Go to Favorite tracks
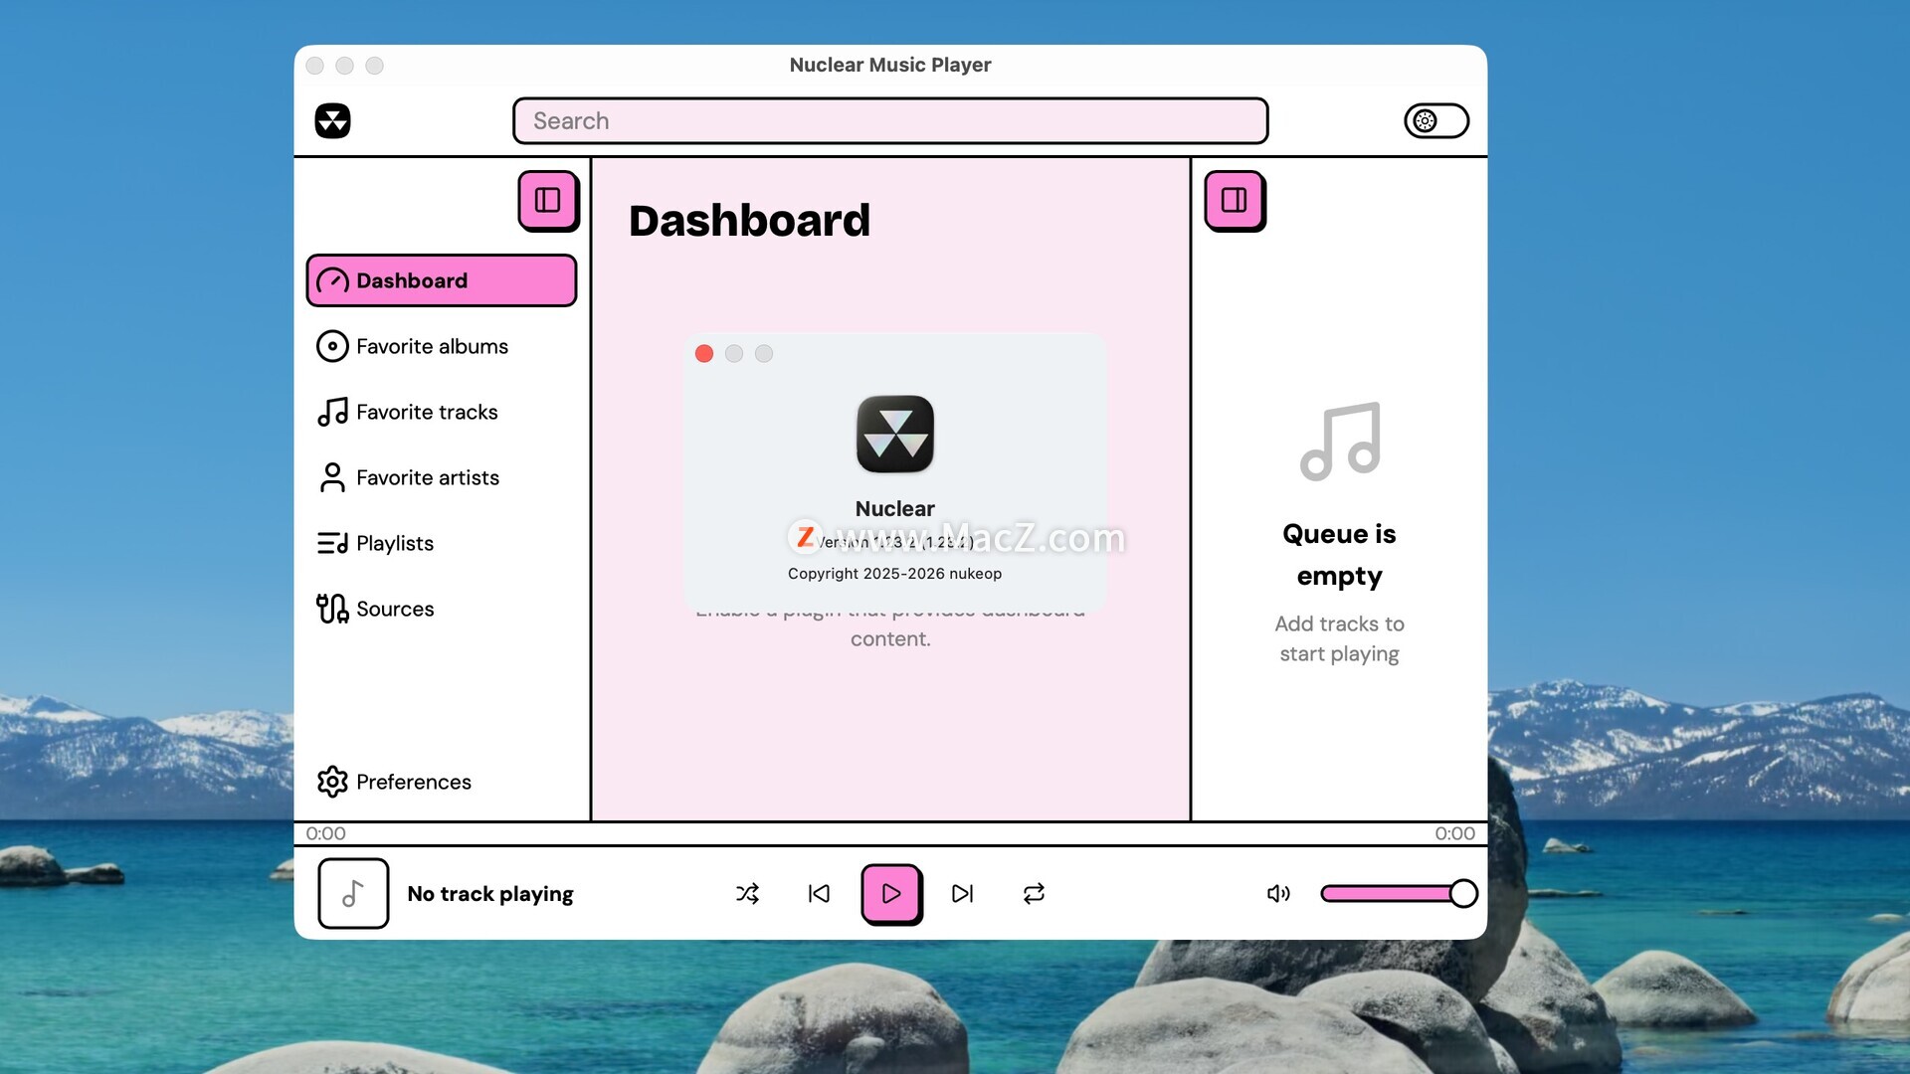The width and height of the screenshot is (1910, 1074). 426,412
